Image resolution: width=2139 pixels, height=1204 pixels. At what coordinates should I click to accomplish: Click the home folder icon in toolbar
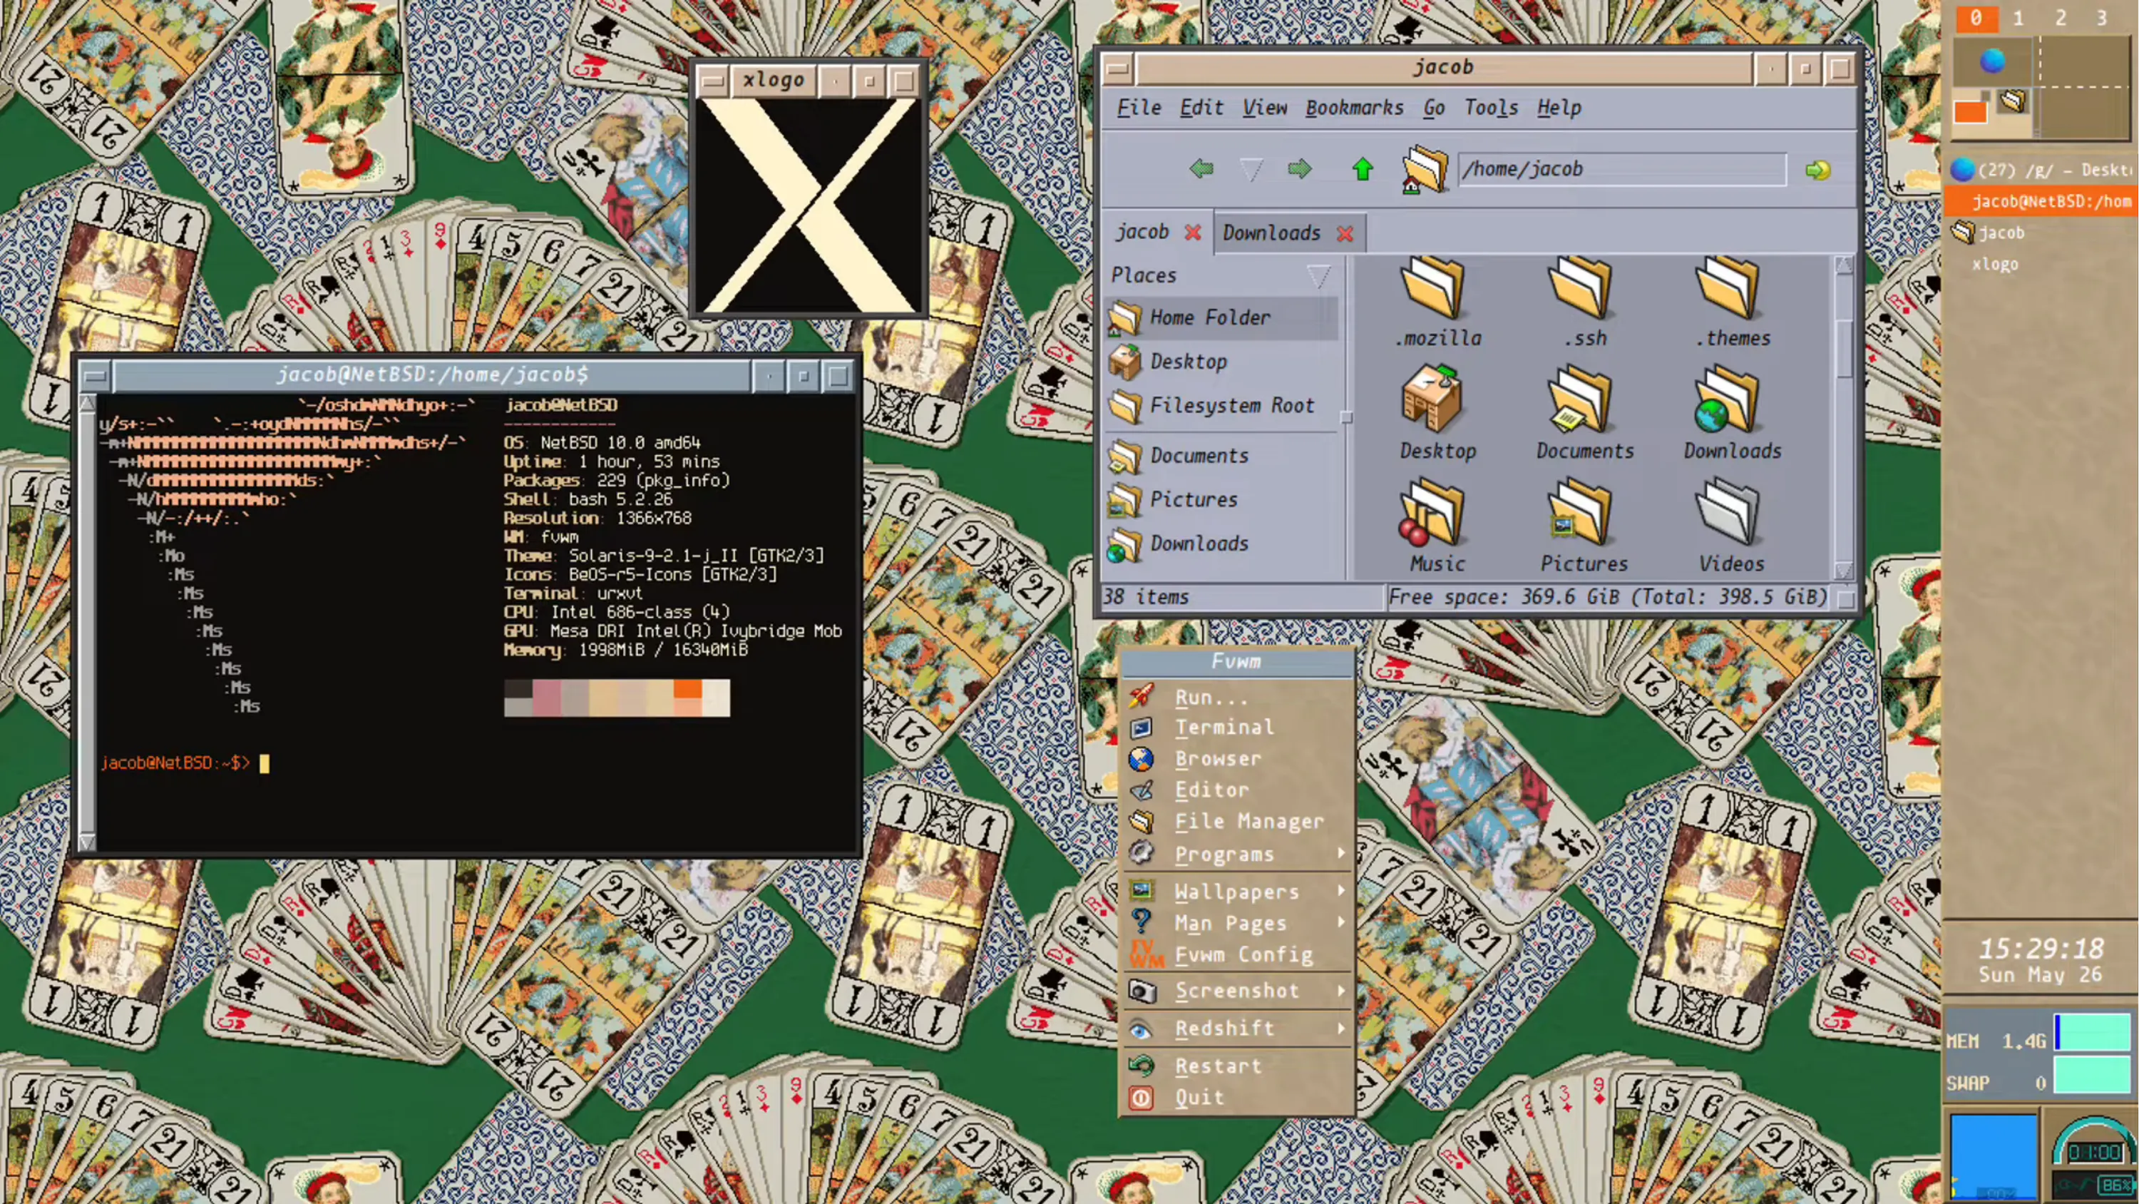coord(1424,170)
